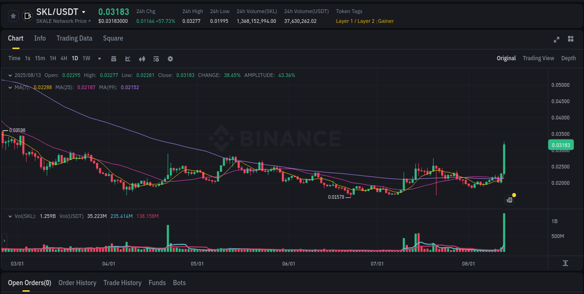Open the chart settings gear icon
This screenshot has width=584, height=294.
pos(170,58)
